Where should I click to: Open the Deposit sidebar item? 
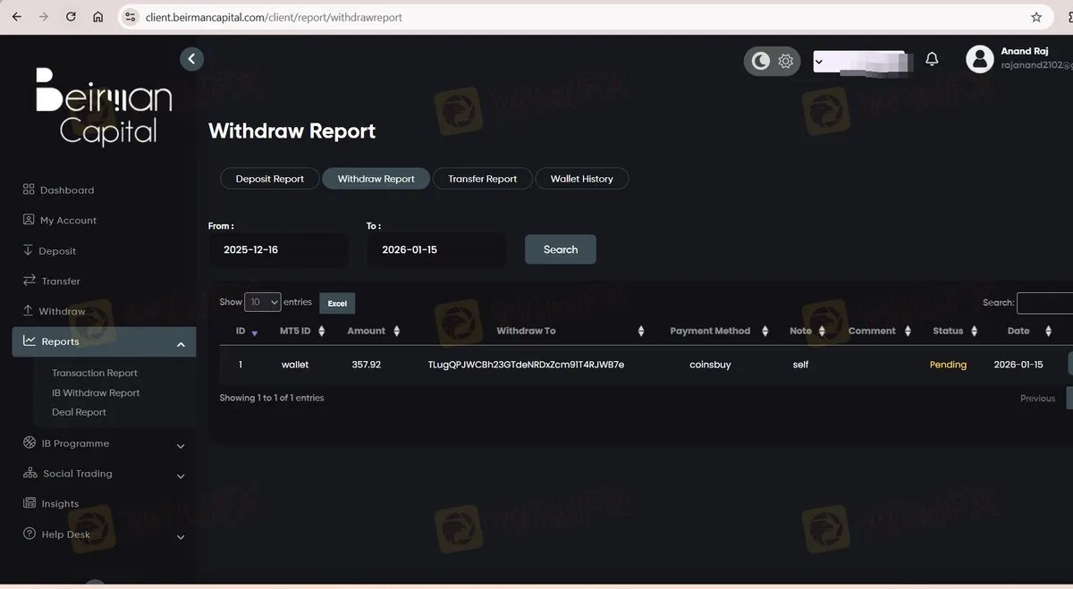tap(49, 251)
